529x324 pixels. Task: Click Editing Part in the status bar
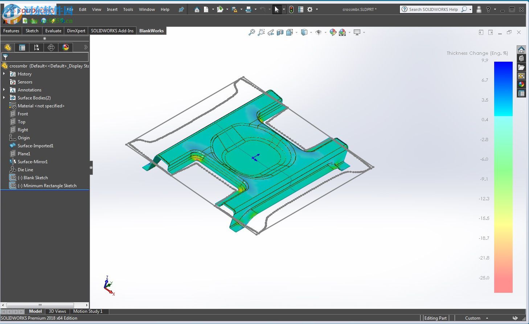click(435, 318)
